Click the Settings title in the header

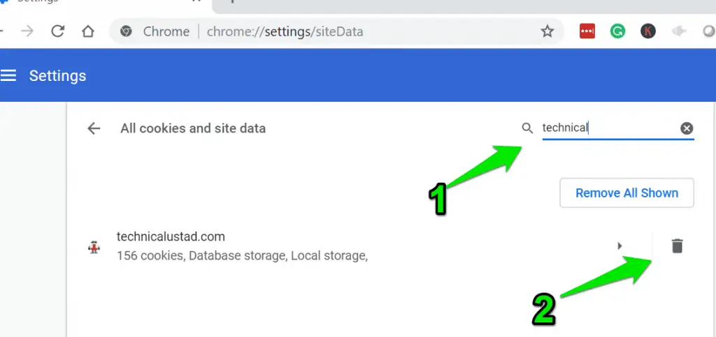pos(57,75)
